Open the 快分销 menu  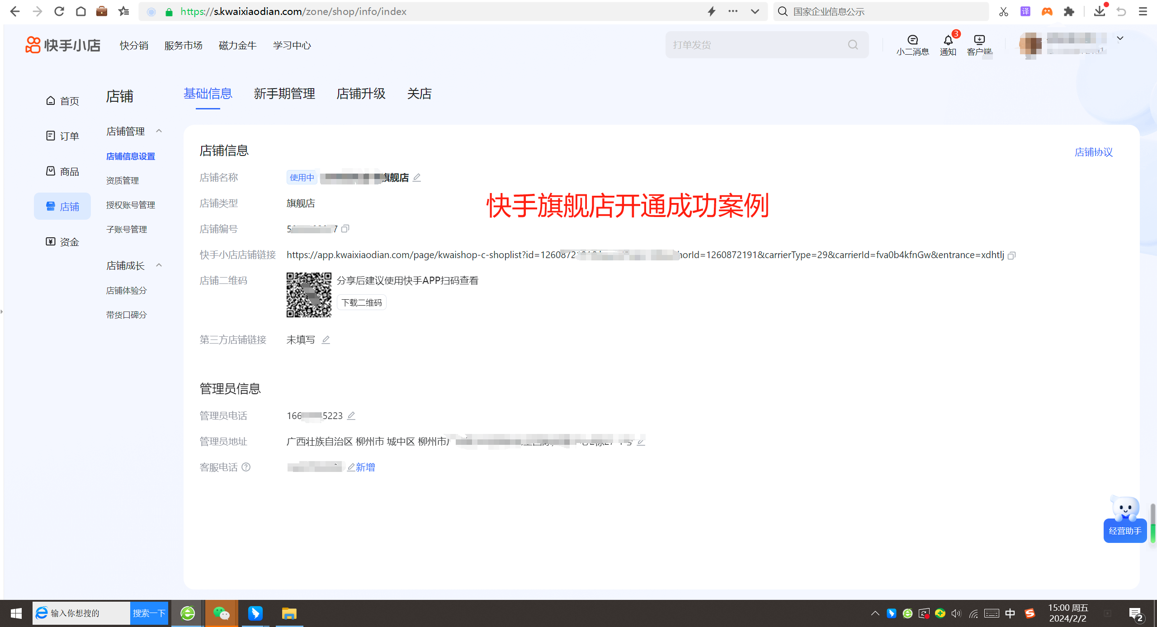point(134,45)
